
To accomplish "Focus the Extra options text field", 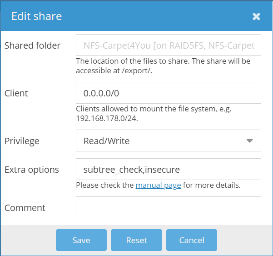I will point(168,170).
